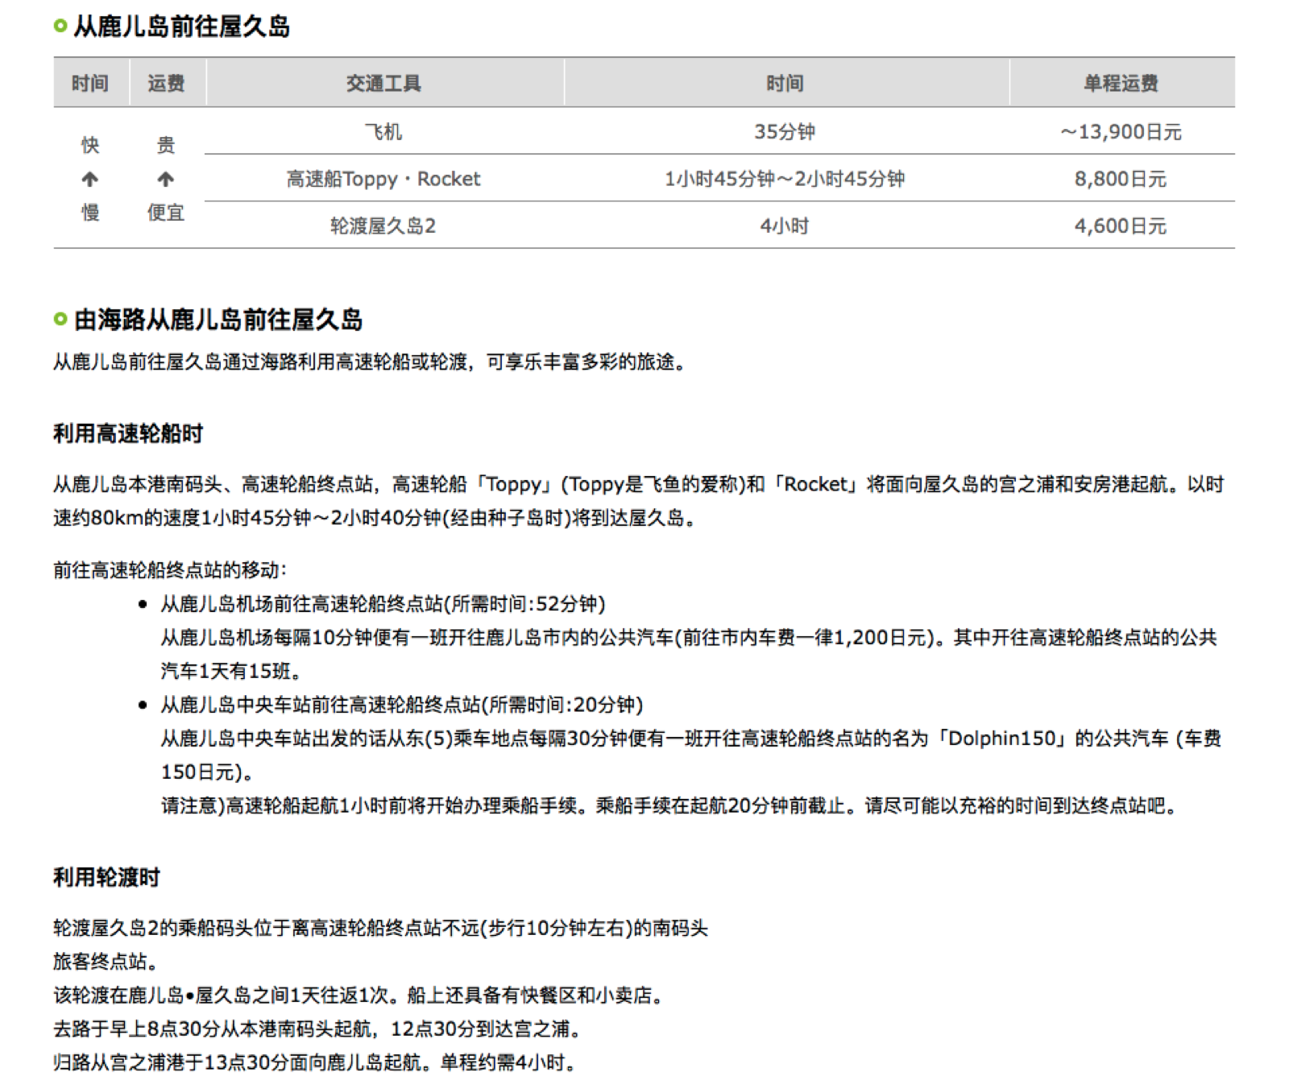The height and width of the screenshot is (1080, 1289).
Task: Click the up arrow under 快
Action: click(90, 179)
